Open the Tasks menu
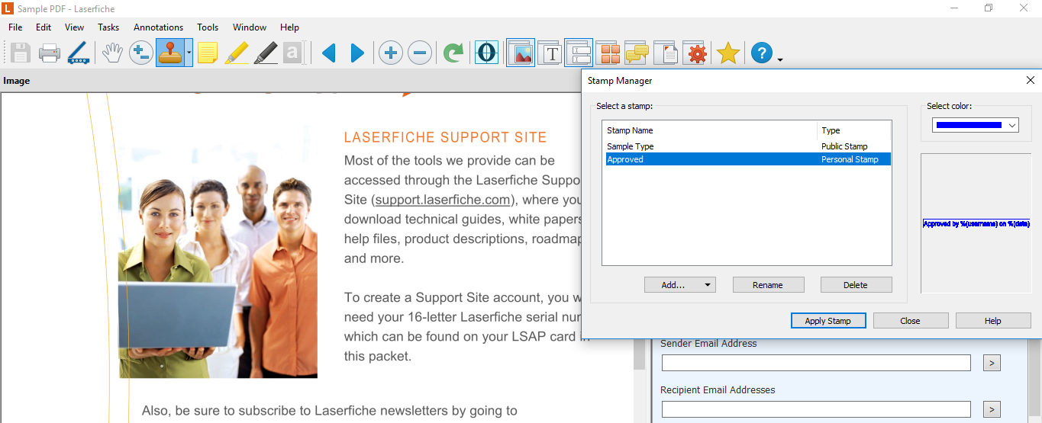 [x=108, y=27]
